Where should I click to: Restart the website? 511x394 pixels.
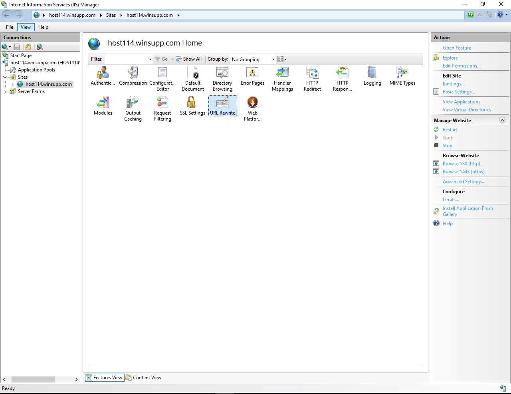pos(450,130)
